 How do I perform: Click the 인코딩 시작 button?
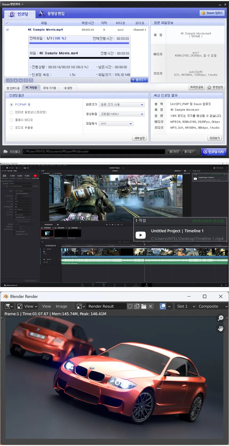tap(214, 152)
